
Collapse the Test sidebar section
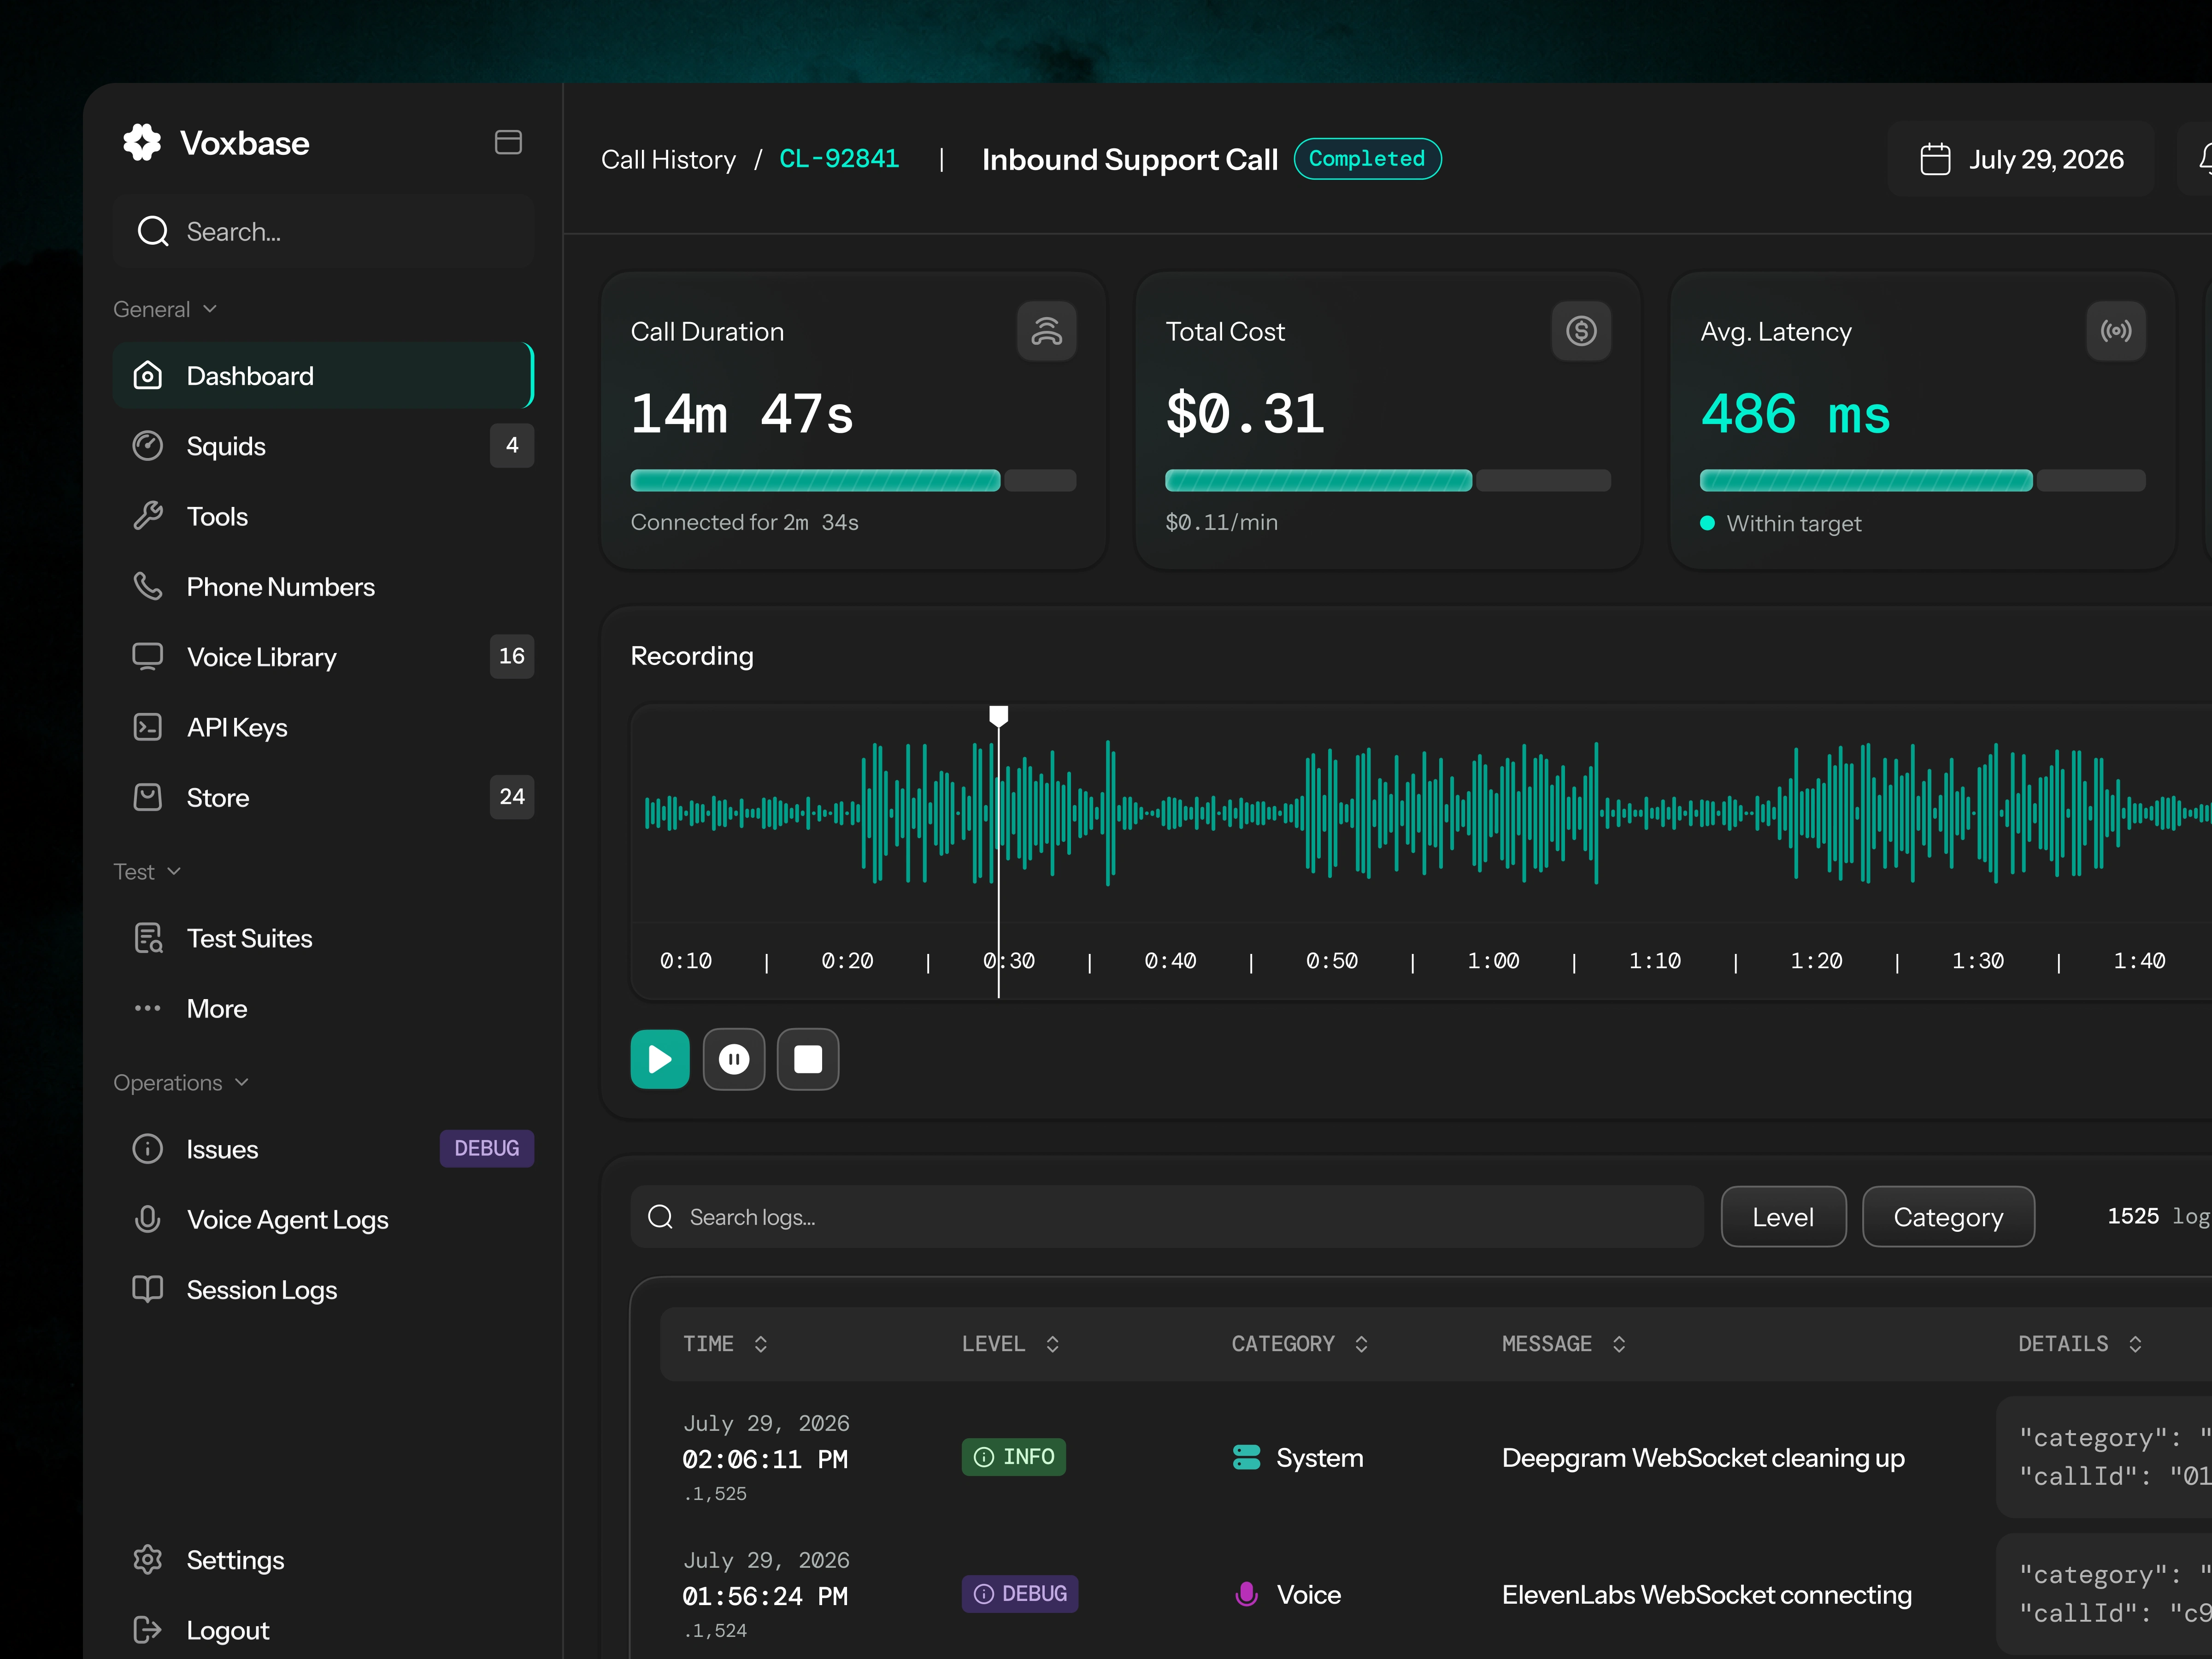click(x=147, y=872)
